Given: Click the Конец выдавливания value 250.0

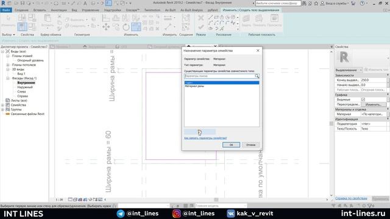Looking at the screenshot, I should pyautogui.click(x=374, y=80).
